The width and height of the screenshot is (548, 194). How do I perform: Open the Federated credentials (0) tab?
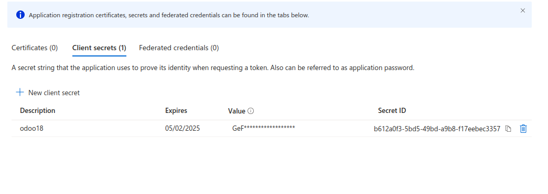point(179,48)
